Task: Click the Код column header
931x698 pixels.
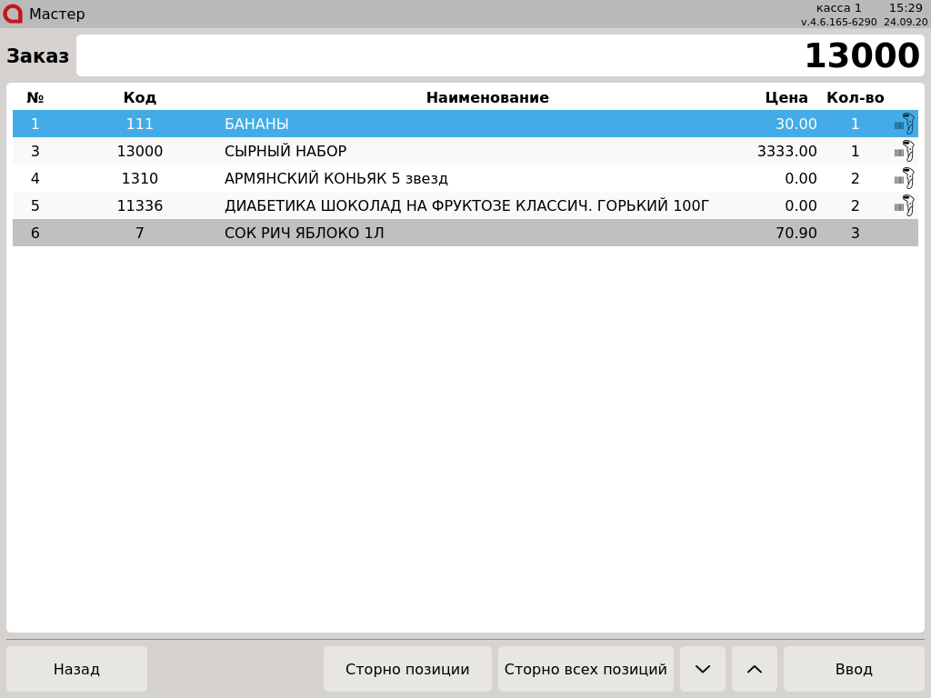Action: 139,97
